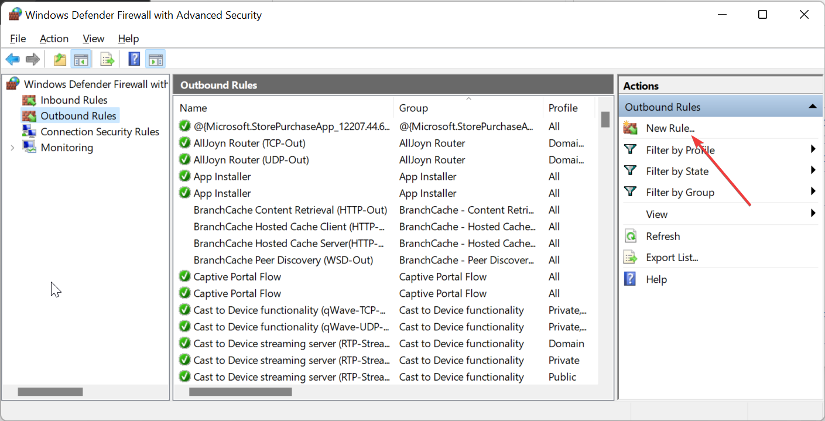
Task: Click Filter by Profile action
Action: click(x=680, y=150)
